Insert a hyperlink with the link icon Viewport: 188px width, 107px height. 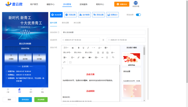point(78,57)
